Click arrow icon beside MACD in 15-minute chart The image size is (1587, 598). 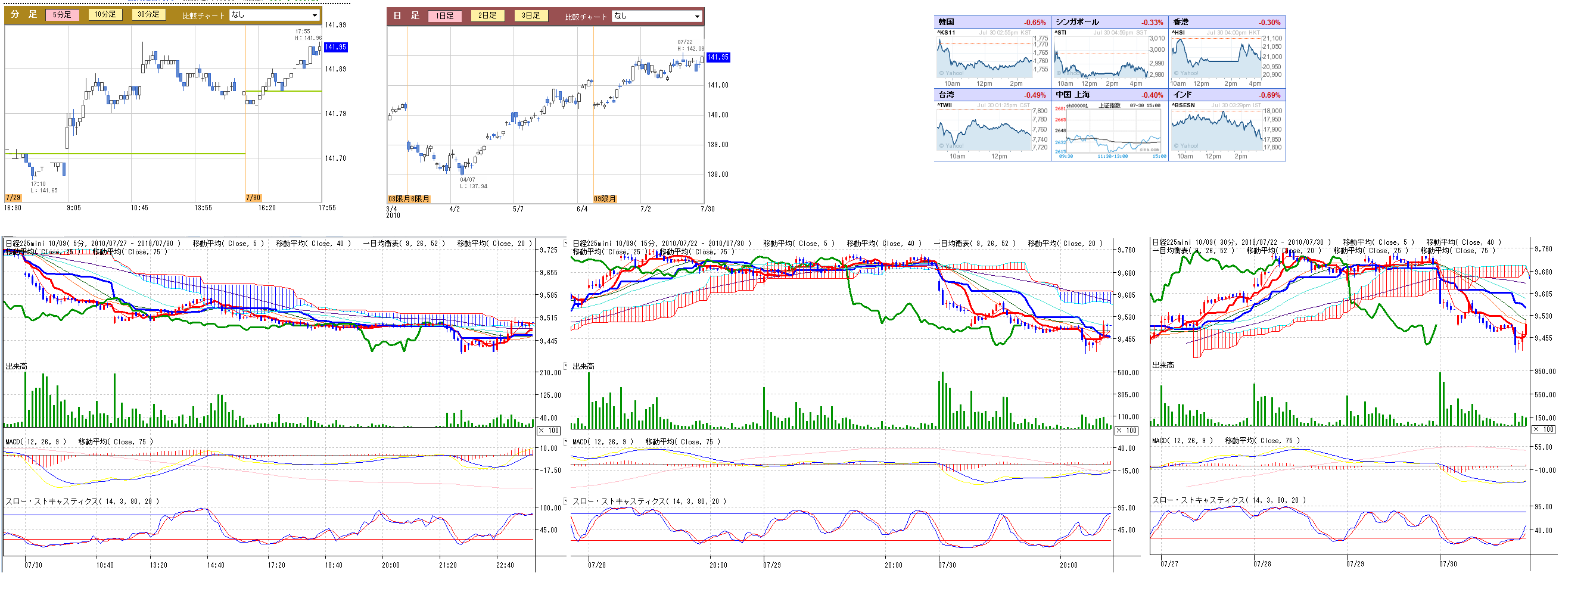pos(566,441)
